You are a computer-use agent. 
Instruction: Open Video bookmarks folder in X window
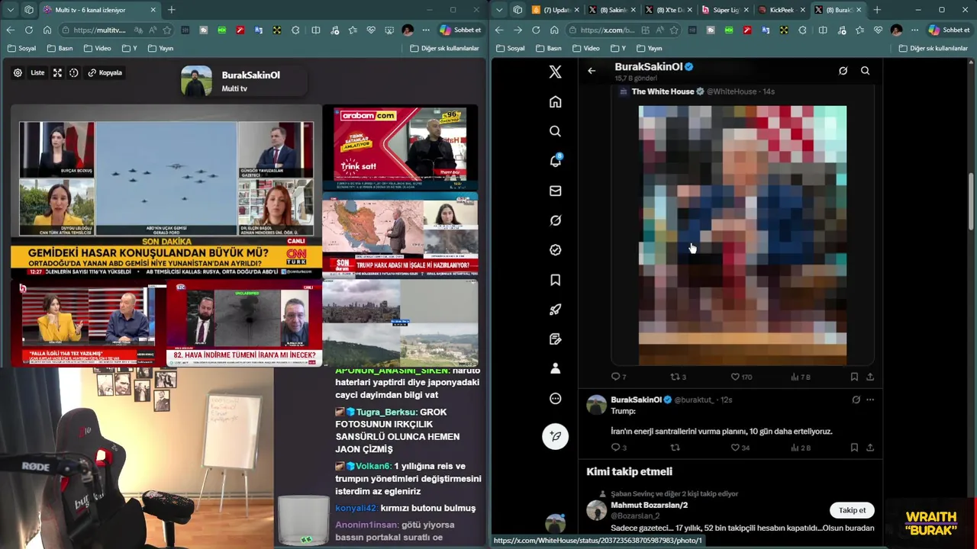[586, 48]
